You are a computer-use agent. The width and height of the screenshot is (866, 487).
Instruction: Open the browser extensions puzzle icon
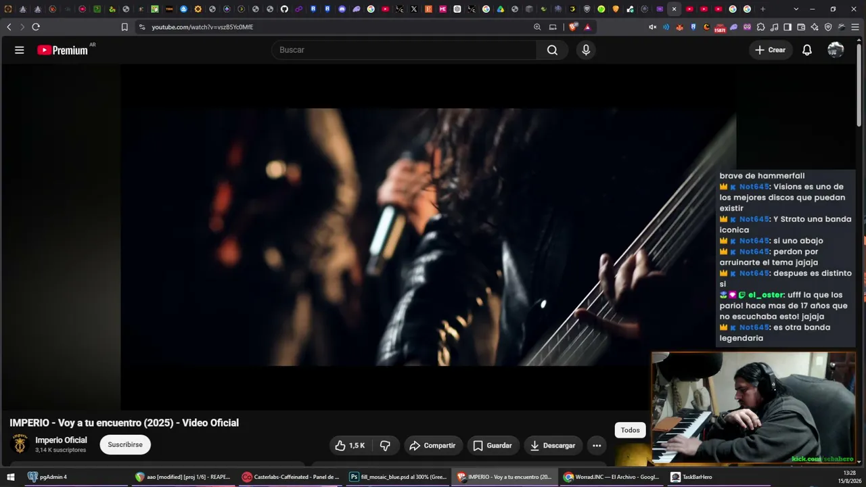click(760, 27)
